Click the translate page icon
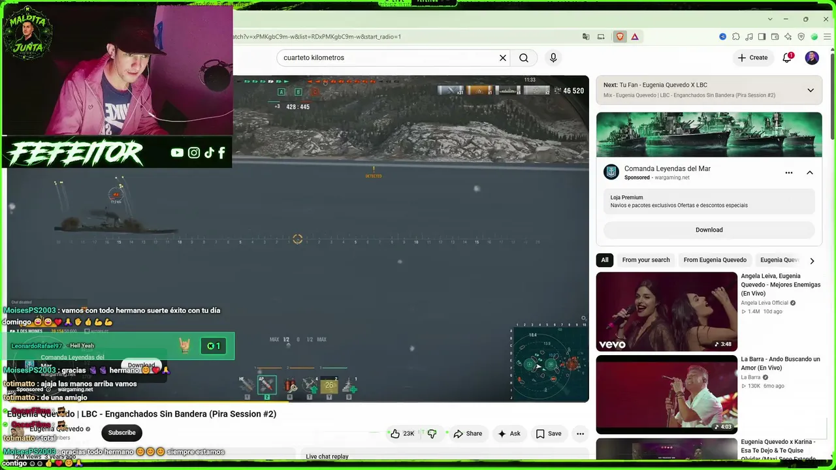 click(x=586, y=37)
